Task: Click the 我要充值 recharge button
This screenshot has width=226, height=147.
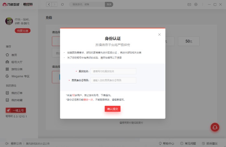Action: [22, 31]
